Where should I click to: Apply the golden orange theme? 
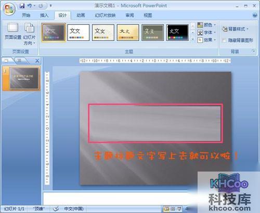tap(128, 33)
